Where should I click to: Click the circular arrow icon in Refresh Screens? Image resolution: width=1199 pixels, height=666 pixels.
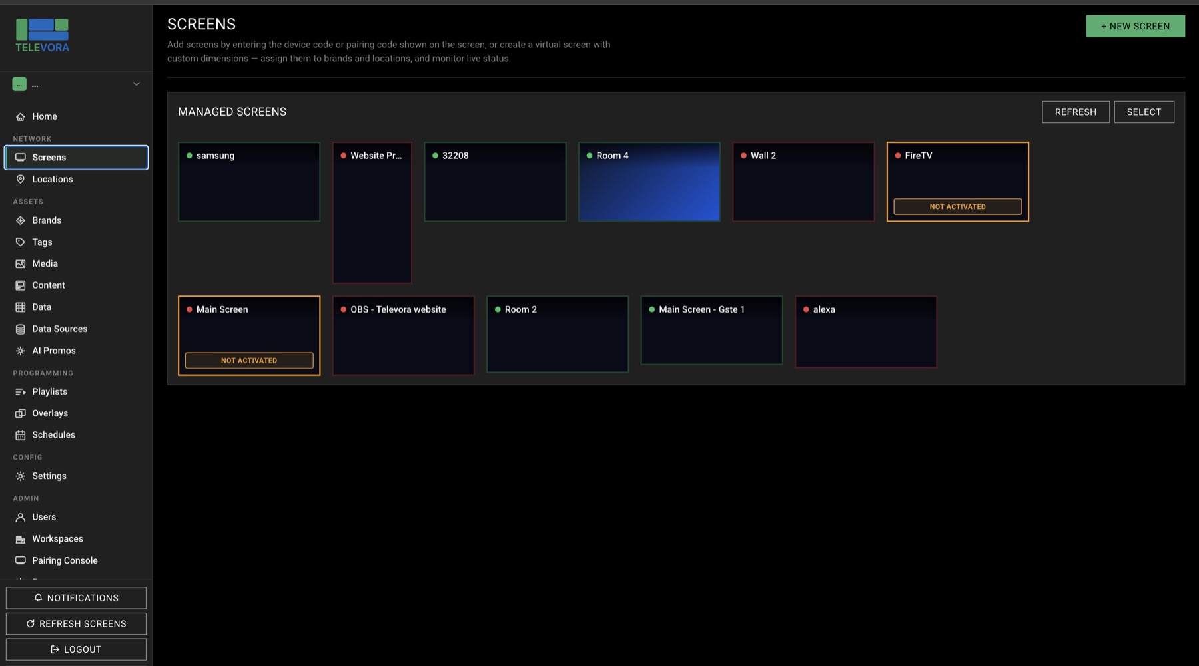[x=31, y=624]
